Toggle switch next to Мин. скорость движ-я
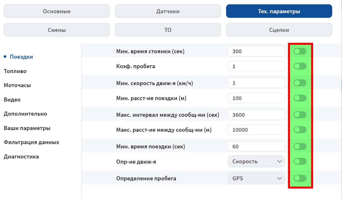Viewport: 342px width, 199px height. [300, 83]
